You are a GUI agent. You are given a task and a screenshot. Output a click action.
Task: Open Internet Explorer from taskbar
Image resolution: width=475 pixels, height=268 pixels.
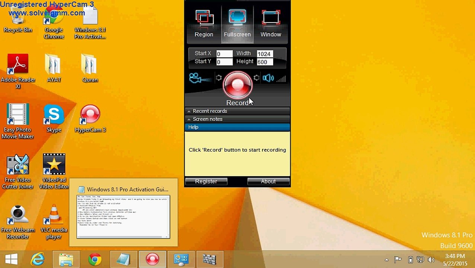tap(38, 259)
